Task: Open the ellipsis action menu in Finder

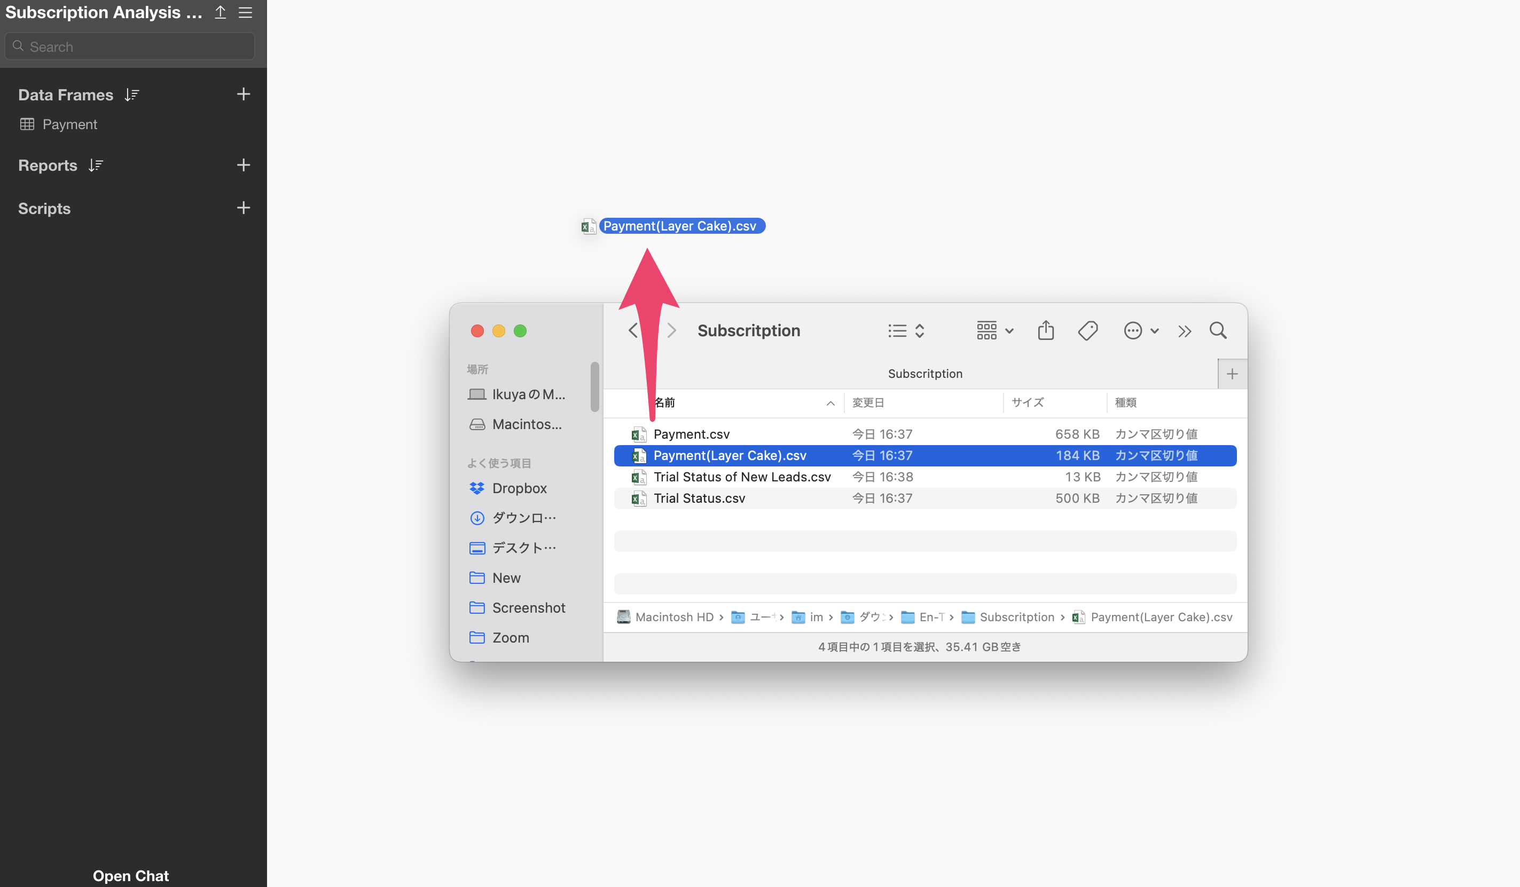Action: point(1140,330)
